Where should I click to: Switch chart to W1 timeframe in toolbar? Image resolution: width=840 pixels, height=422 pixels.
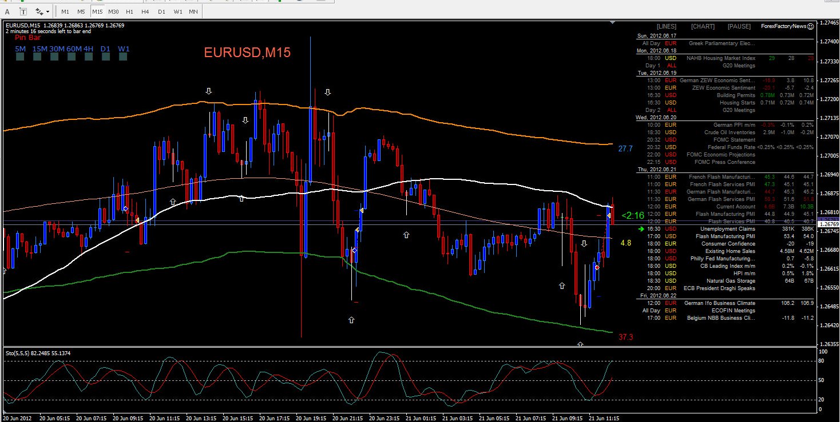[178, 11]
